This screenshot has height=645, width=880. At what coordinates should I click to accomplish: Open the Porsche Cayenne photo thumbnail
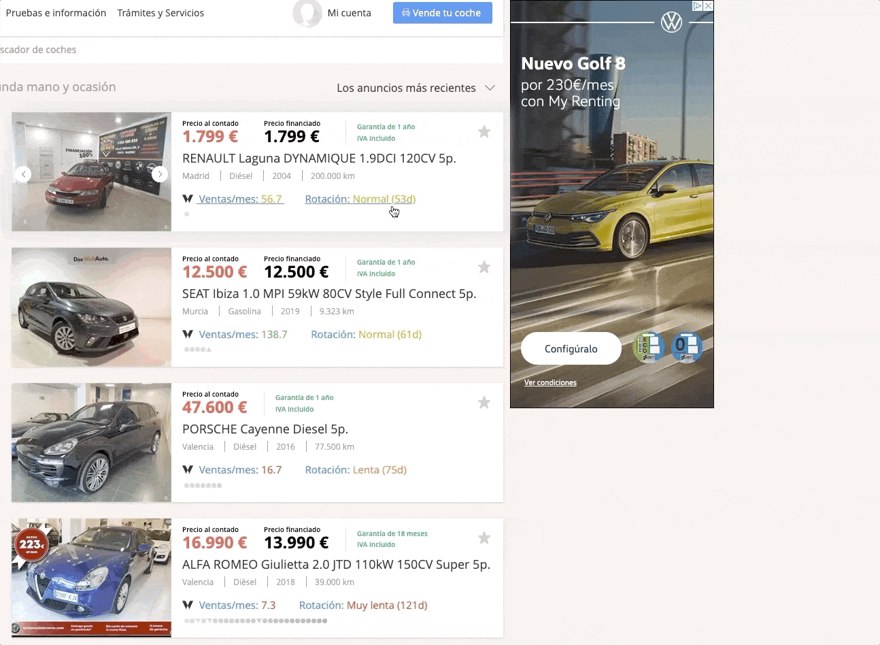[91, 442]
